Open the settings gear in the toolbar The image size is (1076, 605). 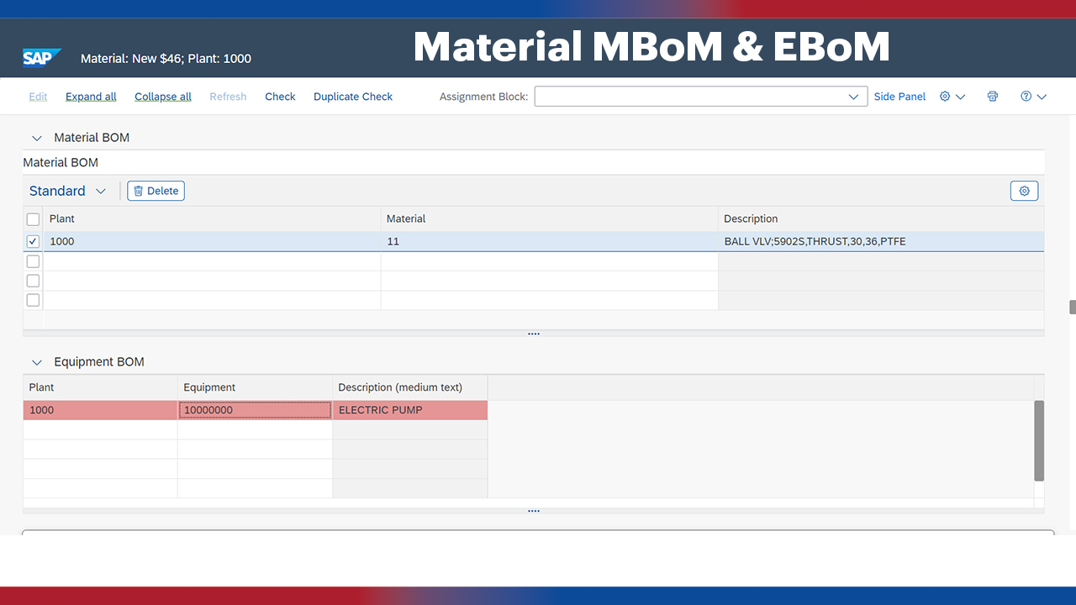pos(943,96)
